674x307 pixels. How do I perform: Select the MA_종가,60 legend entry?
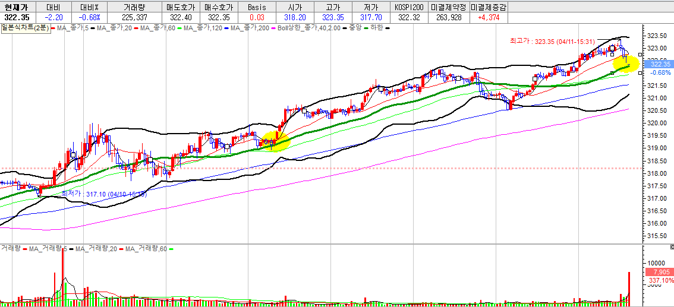[x=157, y=28]
